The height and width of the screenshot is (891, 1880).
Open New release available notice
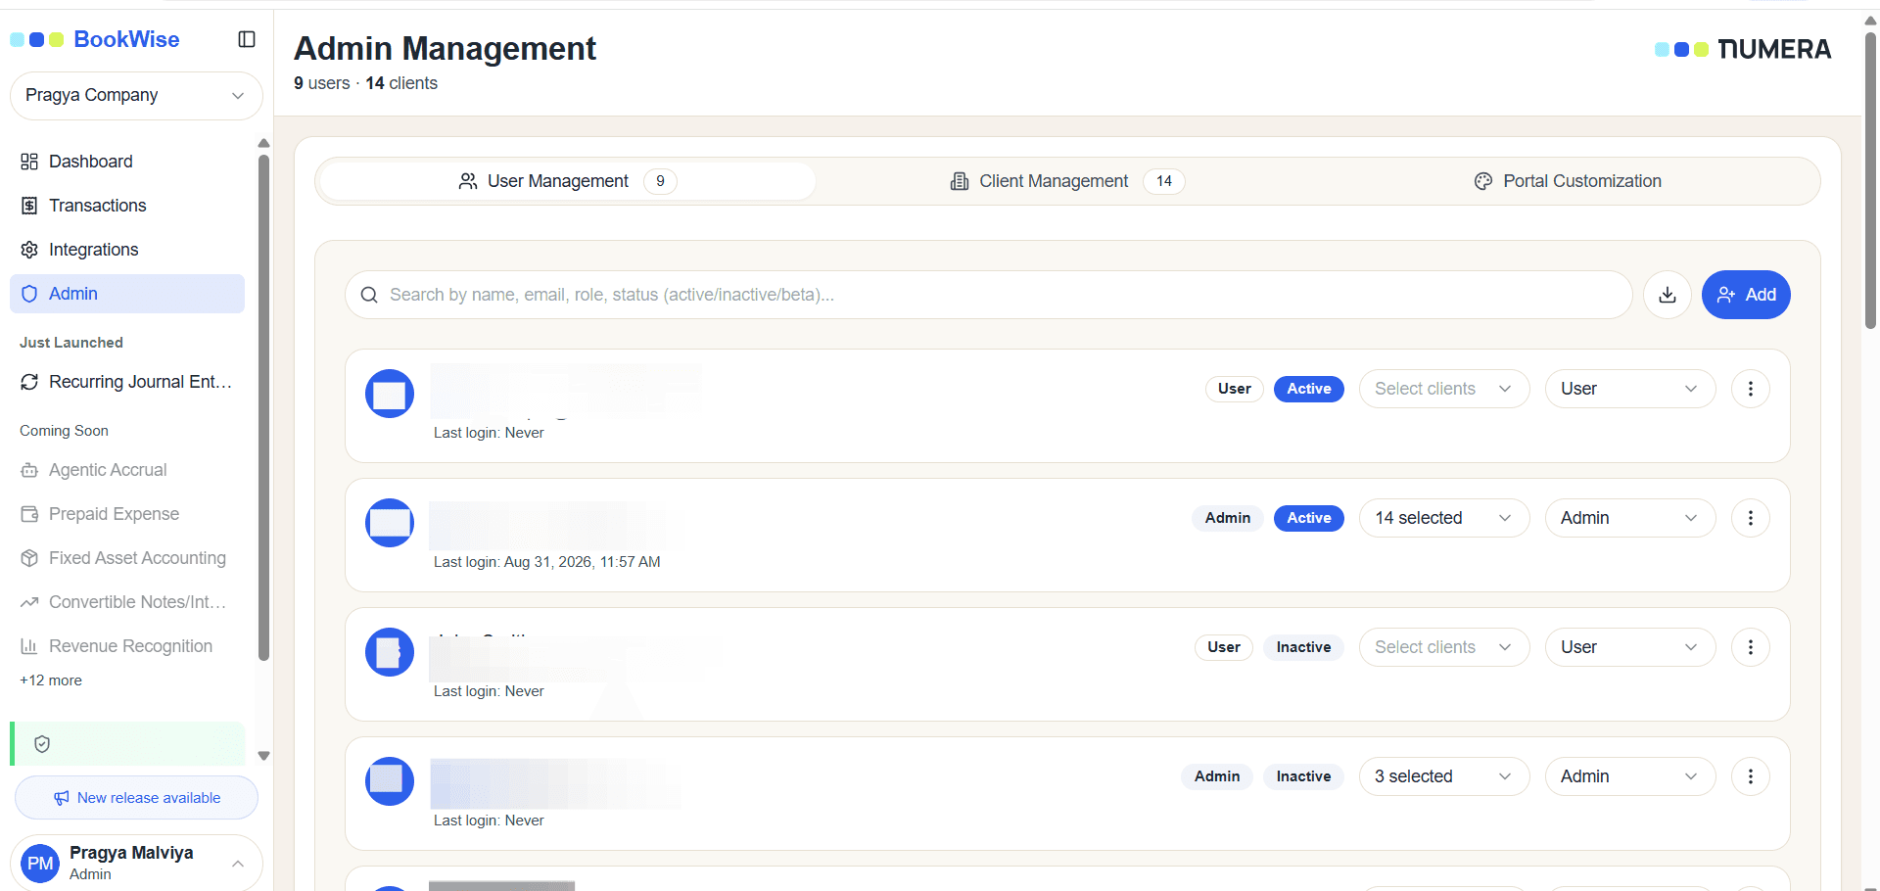tap(136, 798)
